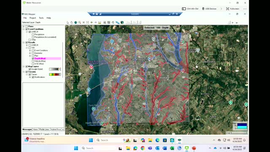Expand the Geometry node under 100
Image resolution: width=270 pixels, height=152 pixels.
(30, 53)
